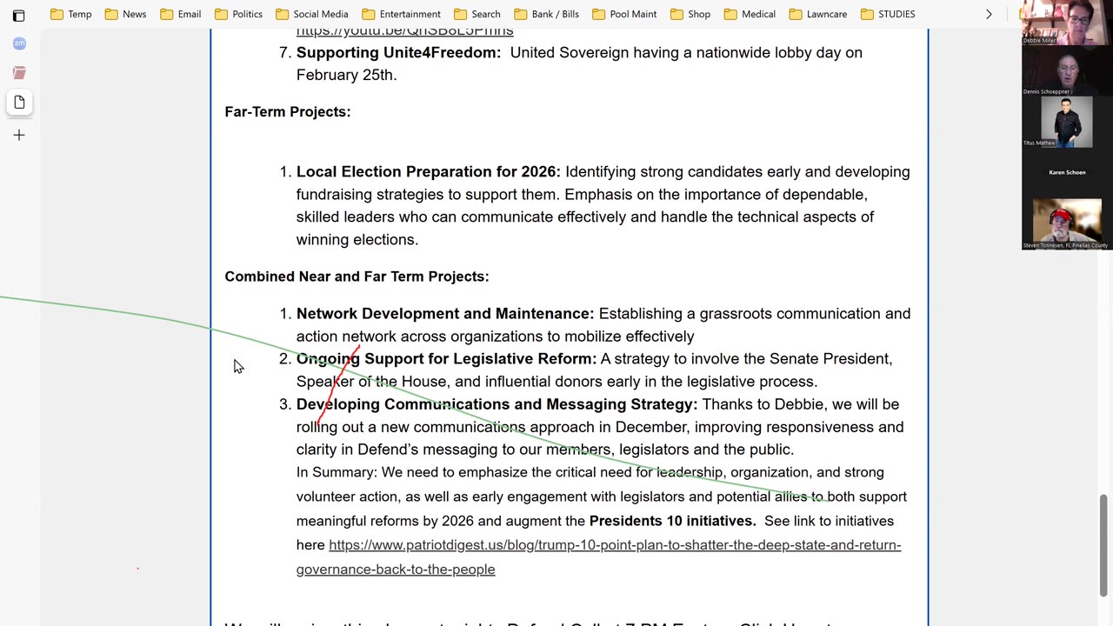Open the STUDIES bookmarks folder
The image size is (1113, 626).
(887, 14)
